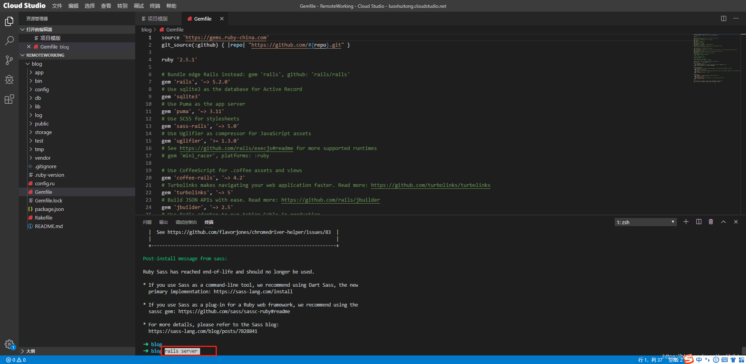Open the Debug bug icon
The width and height of the screenshot is (746, 364).
(x=9, y=80)
